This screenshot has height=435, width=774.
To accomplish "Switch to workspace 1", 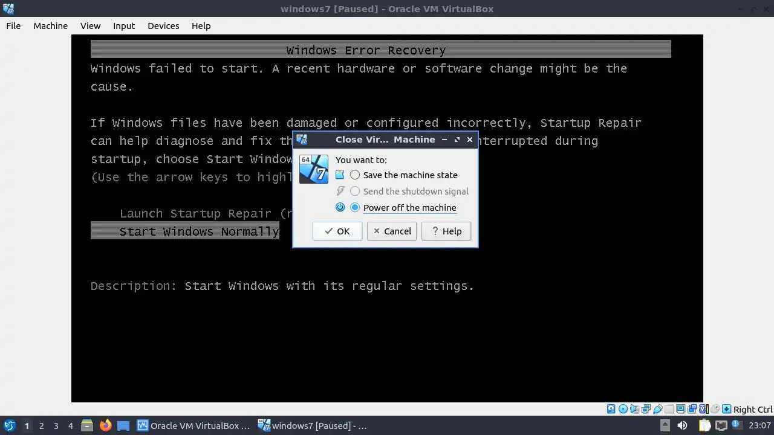I will point(27,425).
